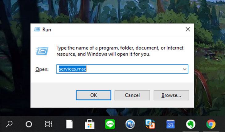Click the Run dialog title bar text
This screenshot has width=225, height=132.
pos(47,30)
